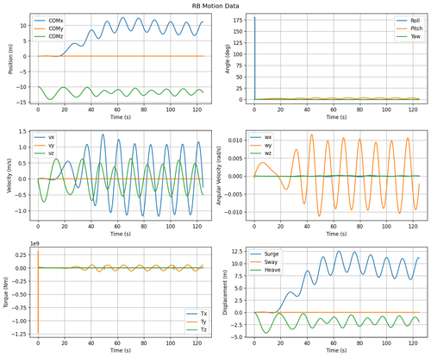Click the Velocity (m/s) axis label

9,175
